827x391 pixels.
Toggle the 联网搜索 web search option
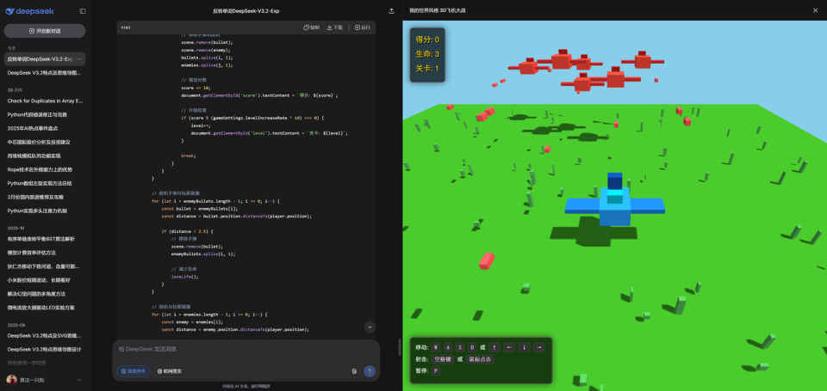coord(169,371)
